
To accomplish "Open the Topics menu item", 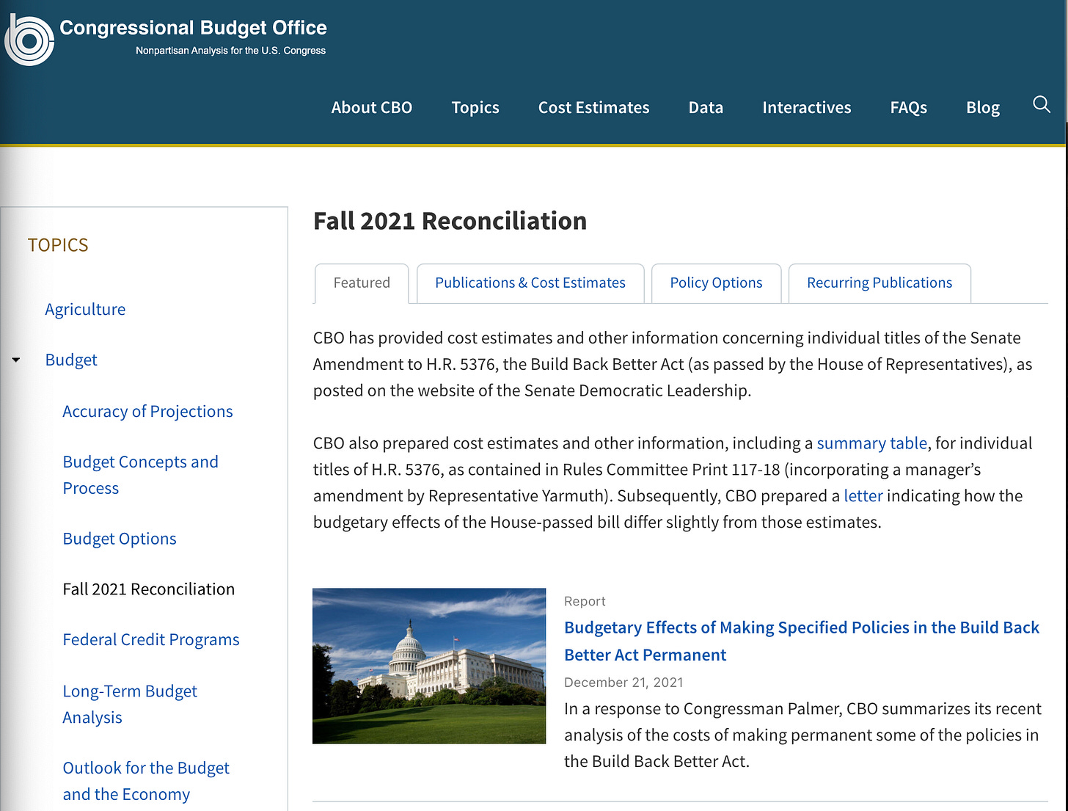I will [x=475, y=107].
